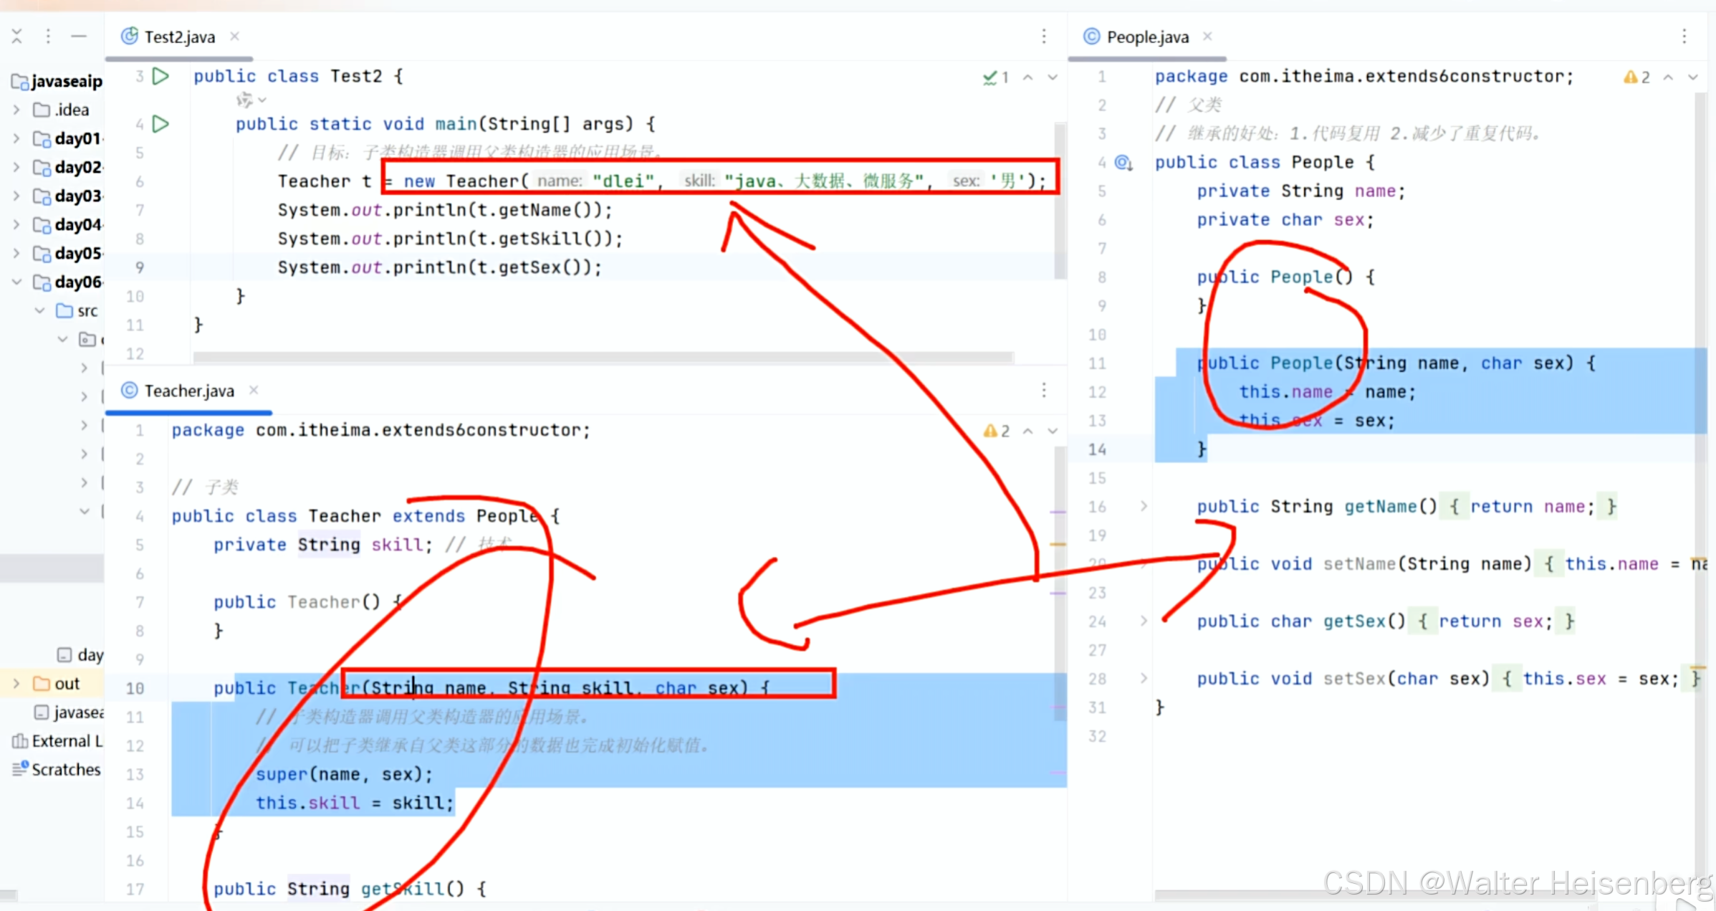
Task: Switch to Teacher.java tab
Action: (188, 391)
